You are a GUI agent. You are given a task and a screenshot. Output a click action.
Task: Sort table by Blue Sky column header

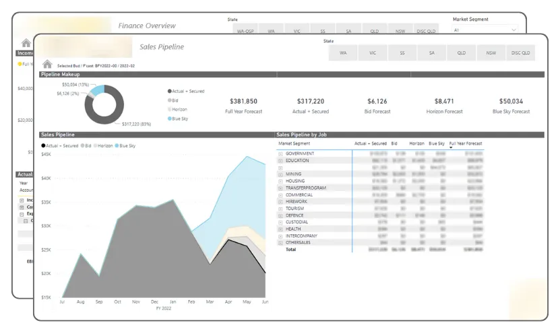pos(437,143)
